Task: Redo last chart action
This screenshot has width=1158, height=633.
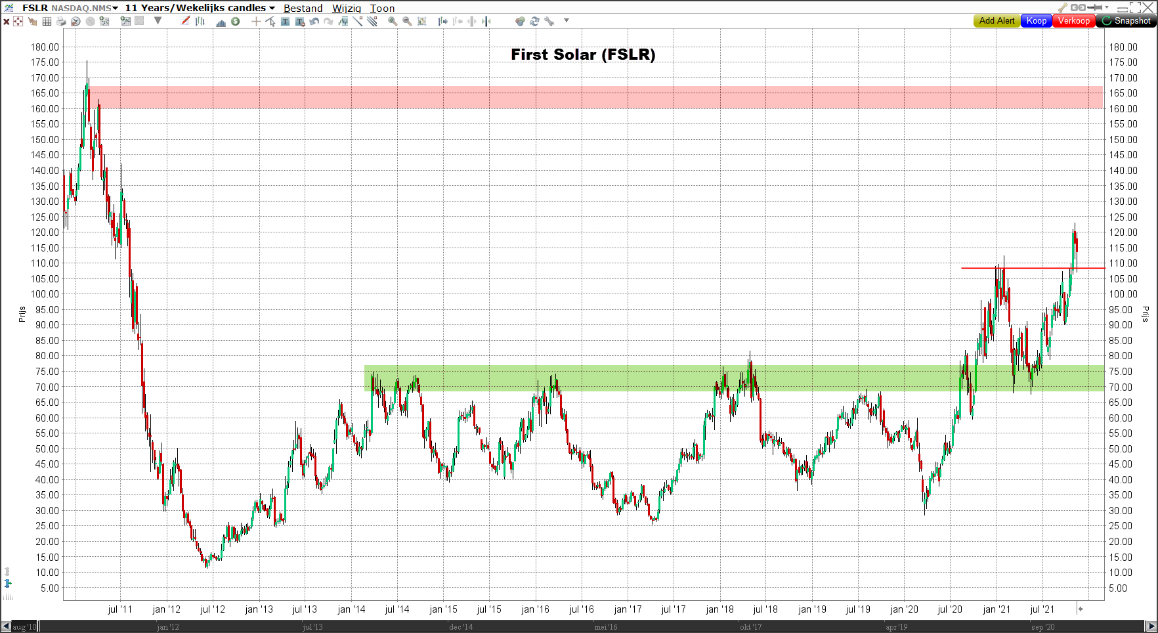Action: click(x=328, y=21)
